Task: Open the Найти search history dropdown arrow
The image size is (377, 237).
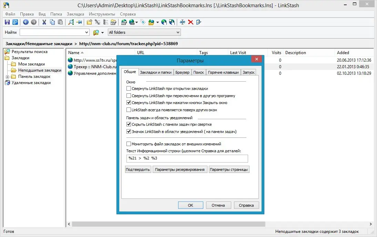Action: pos(86,32)
